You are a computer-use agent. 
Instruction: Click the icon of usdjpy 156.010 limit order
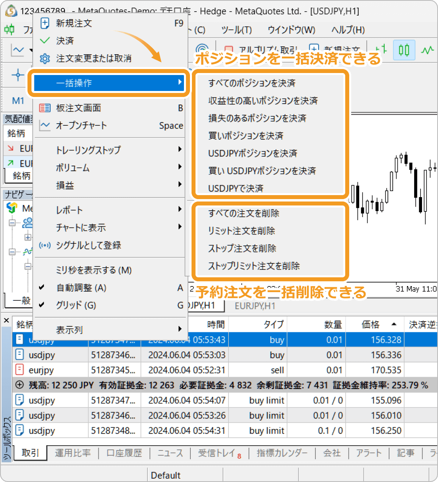[20, 415]
